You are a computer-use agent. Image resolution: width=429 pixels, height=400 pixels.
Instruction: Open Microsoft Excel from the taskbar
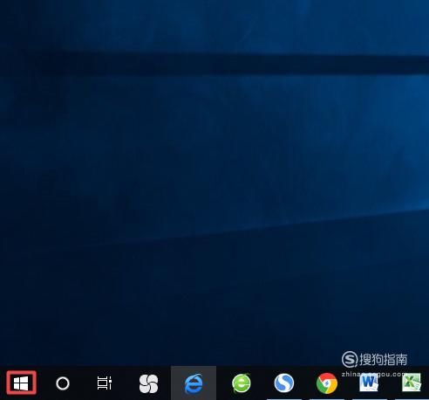412,383
